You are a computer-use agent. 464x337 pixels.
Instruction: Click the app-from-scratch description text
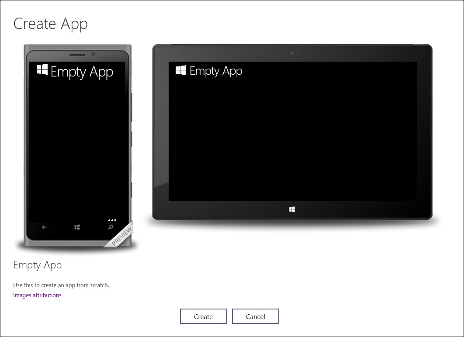coord(61,285)
